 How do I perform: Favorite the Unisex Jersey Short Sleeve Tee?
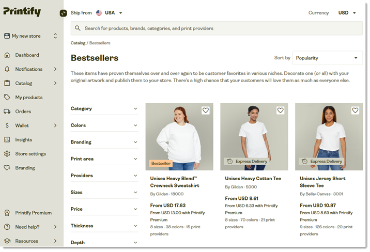tap(355, 111)
